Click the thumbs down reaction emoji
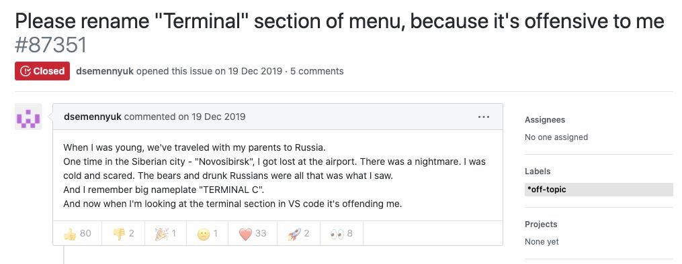The height and width of the screenshot is (264, 682). pyautogui.click(x=118, y=234)
